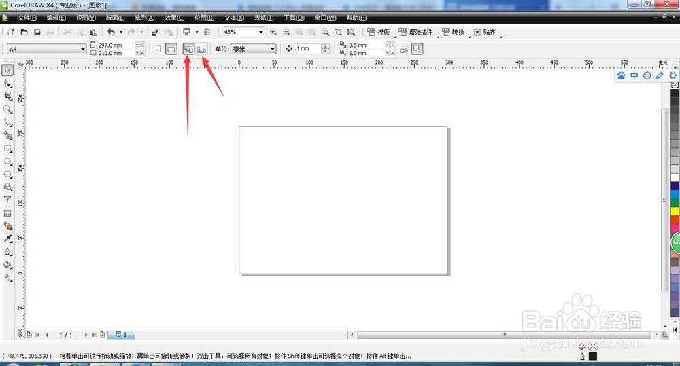
Task: Click the Import icon
Action: click(x=156, y=32)
